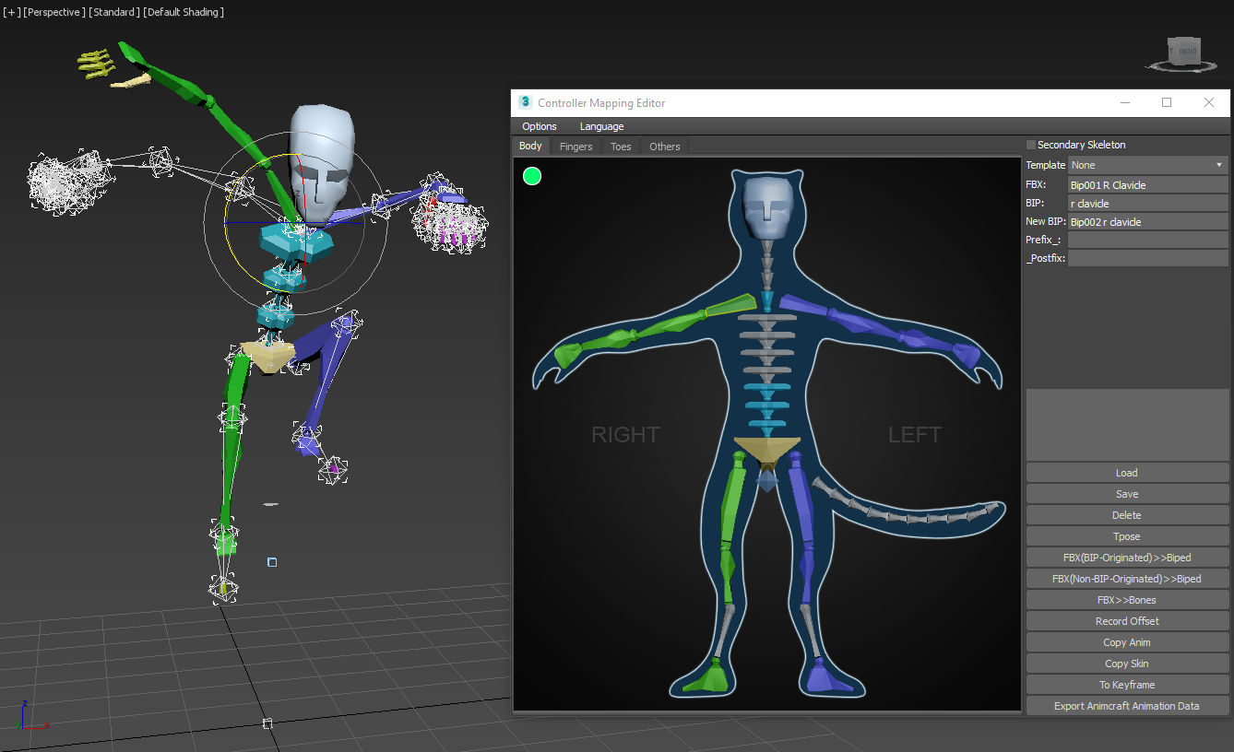Image resolution: width=1234 pixels, height=752 pixels.
Task: Click the Copy Skin button
Action: (1127, 664)
